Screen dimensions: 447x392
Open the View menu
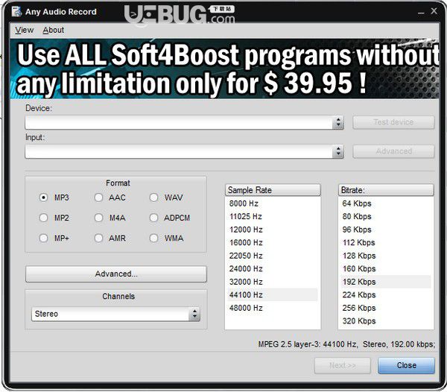25,30
